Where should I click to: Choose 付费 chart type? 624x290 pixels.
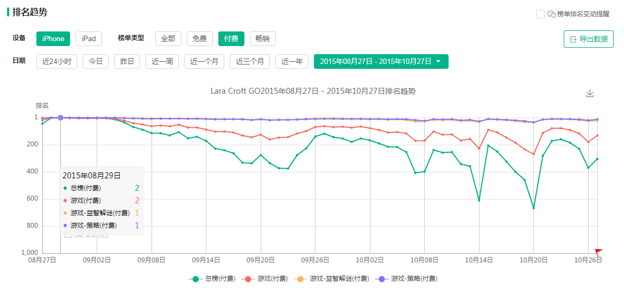231,38
